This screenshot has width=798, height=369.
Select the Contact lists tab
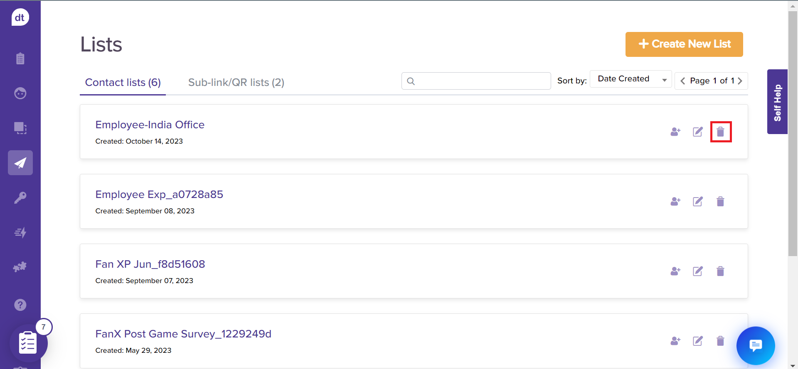tap(123, 83)
